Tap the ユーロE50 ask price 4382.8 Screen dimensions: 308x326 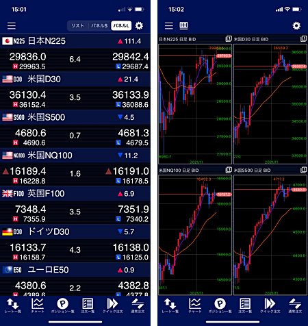pyautogui.click(x=133, y=286)
